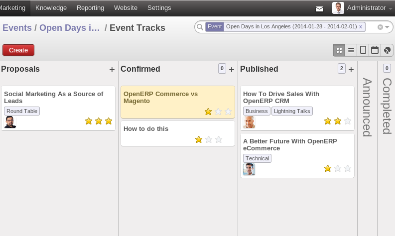Switch to list view
Image resolution: width=395 pixels, height=236 pixels.
point(351,50)
